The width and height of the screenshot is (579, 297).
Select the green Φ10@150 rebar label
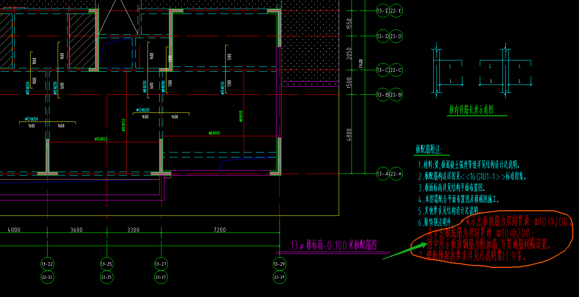click(123, 125)
